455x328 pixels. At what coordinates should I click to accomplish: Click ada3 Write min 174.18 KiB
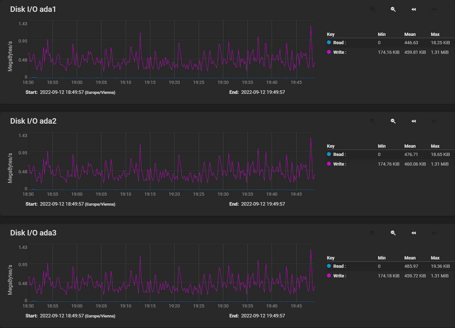click(388, 276)
